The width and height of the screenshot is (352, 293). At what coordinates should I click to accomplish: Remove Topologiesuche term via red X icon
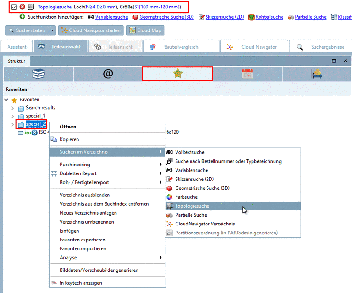point(22,7)
